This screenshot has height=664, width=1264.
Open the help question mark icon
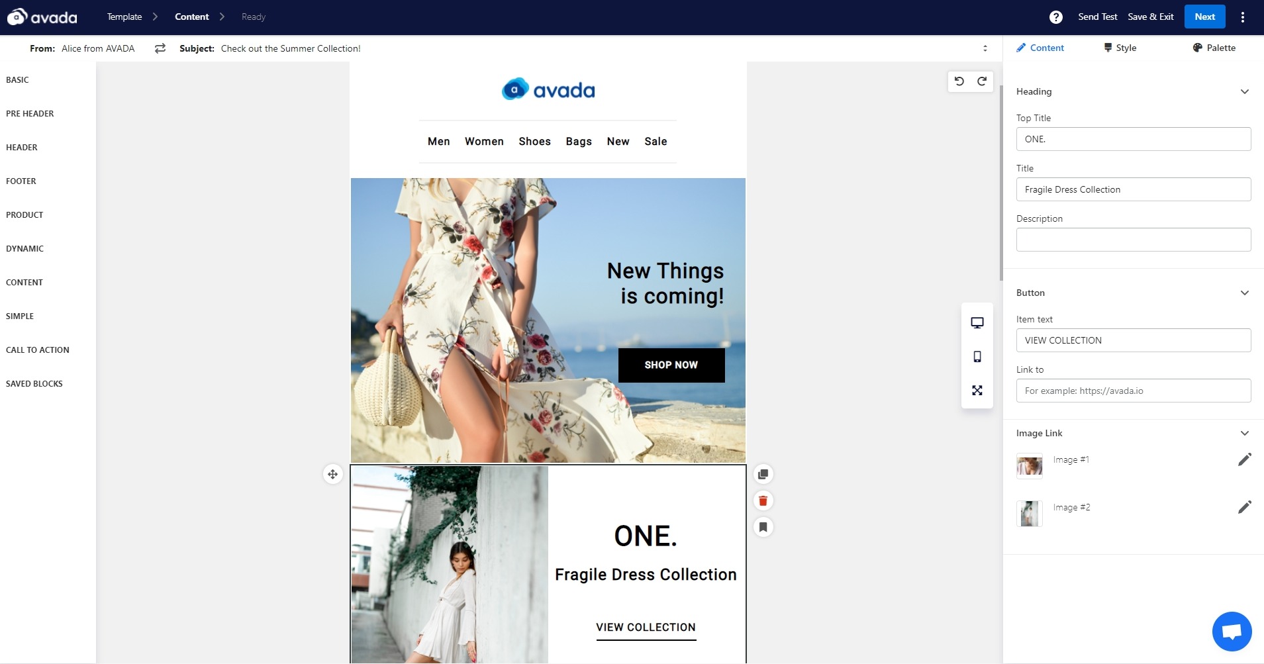click(1056, 17)
